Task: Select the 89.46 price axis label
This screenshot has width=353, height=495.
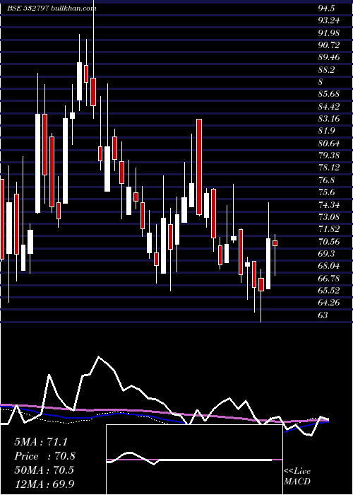Action: (329, 57)
